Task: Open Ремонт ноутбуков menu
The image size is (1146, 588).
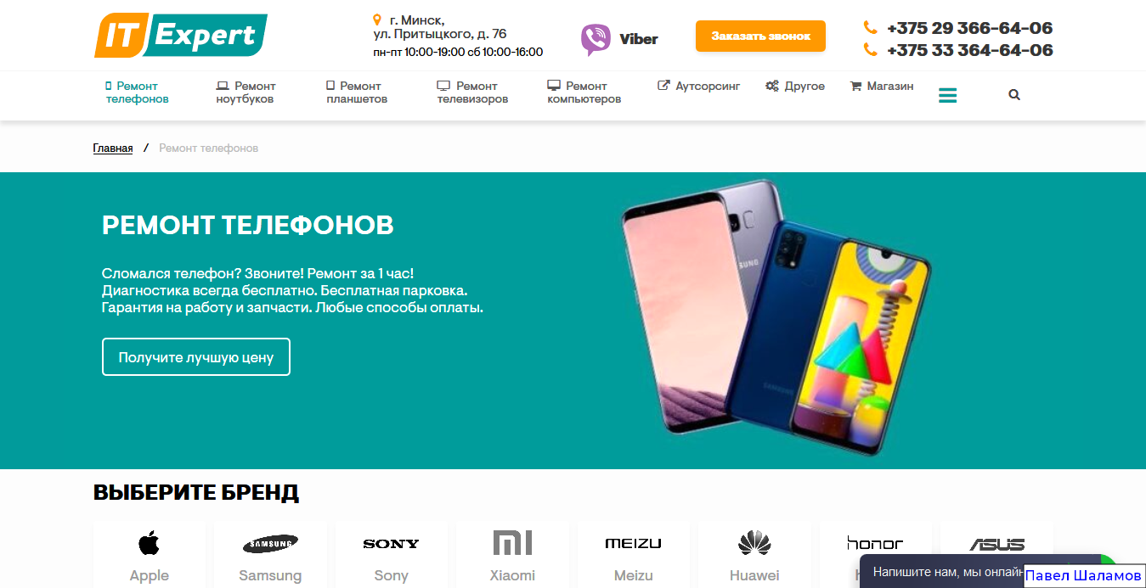Action: 246,92
